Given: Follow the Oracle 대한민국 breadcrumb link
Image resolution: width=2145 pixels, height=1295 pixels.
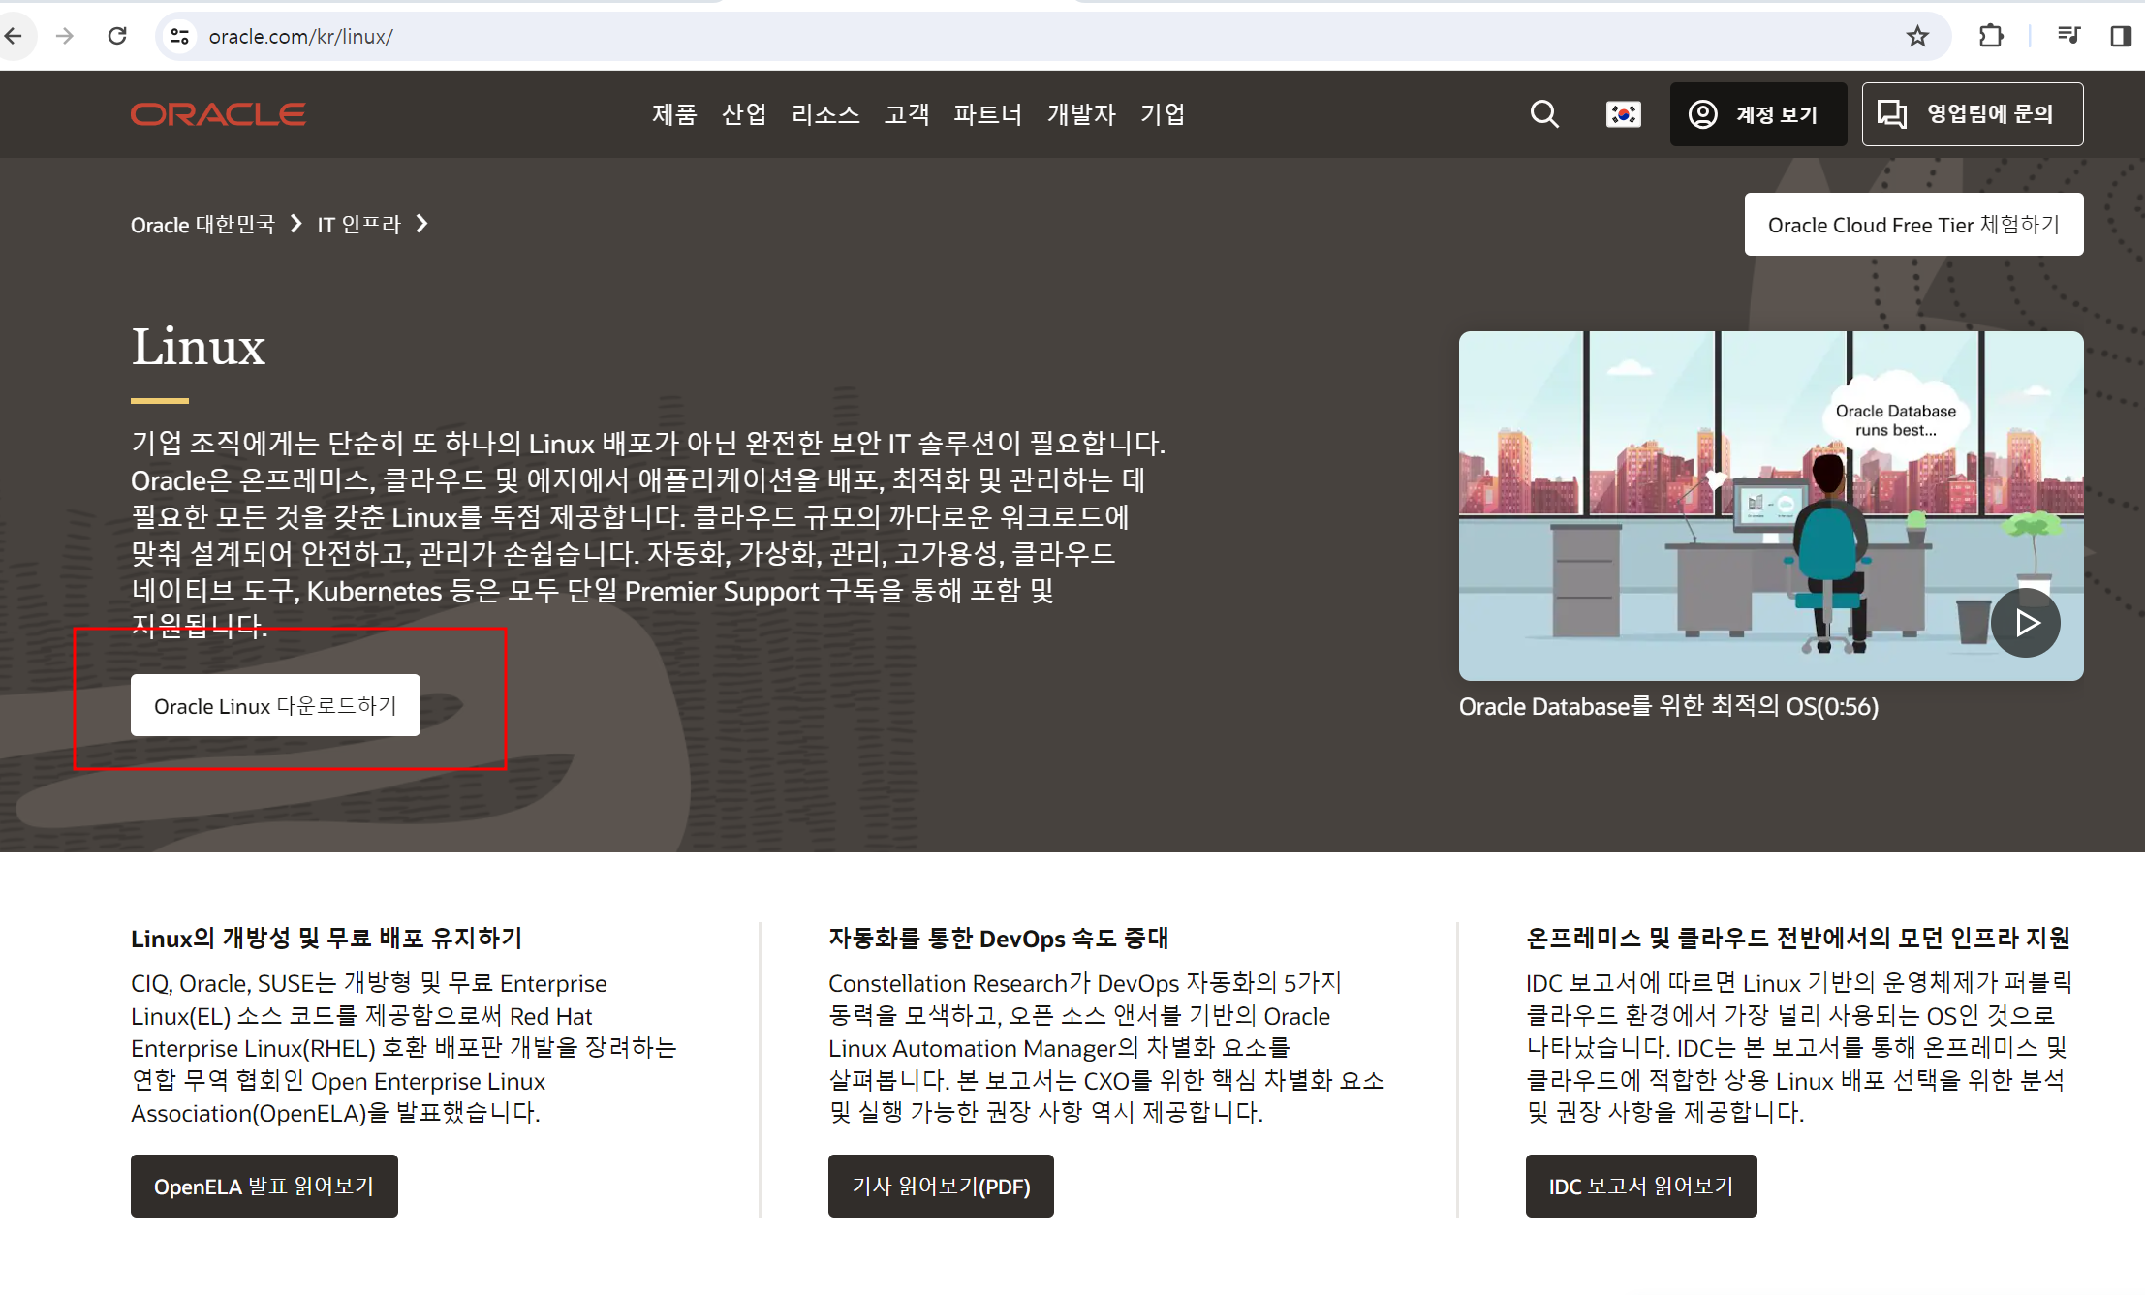Looking at the screenshot, I should tap(202, 225).
